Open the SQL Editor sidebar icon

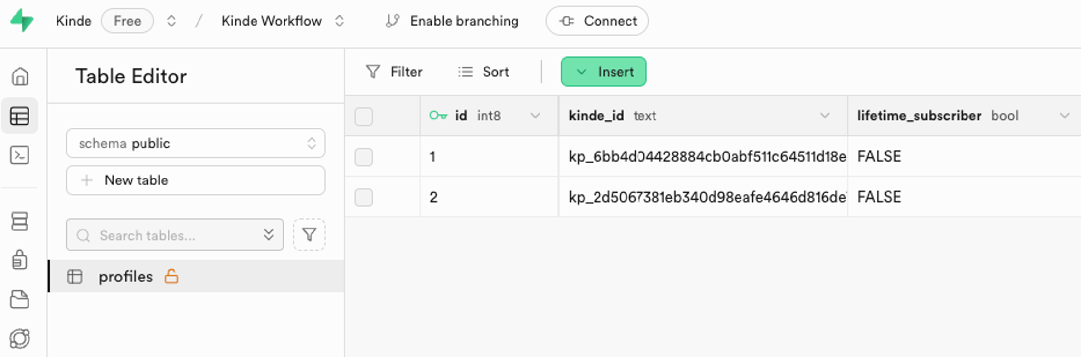coord(20,155)
